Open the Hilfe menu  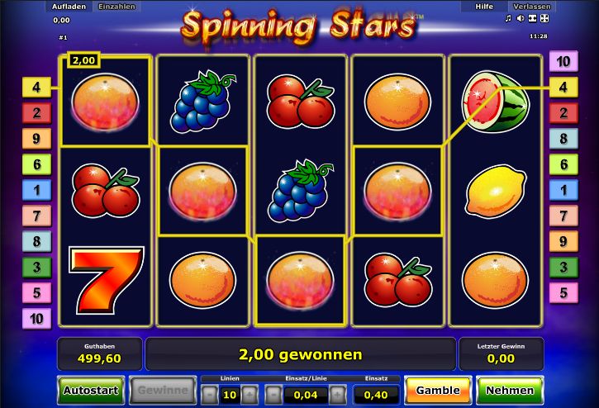coord(484,7)
